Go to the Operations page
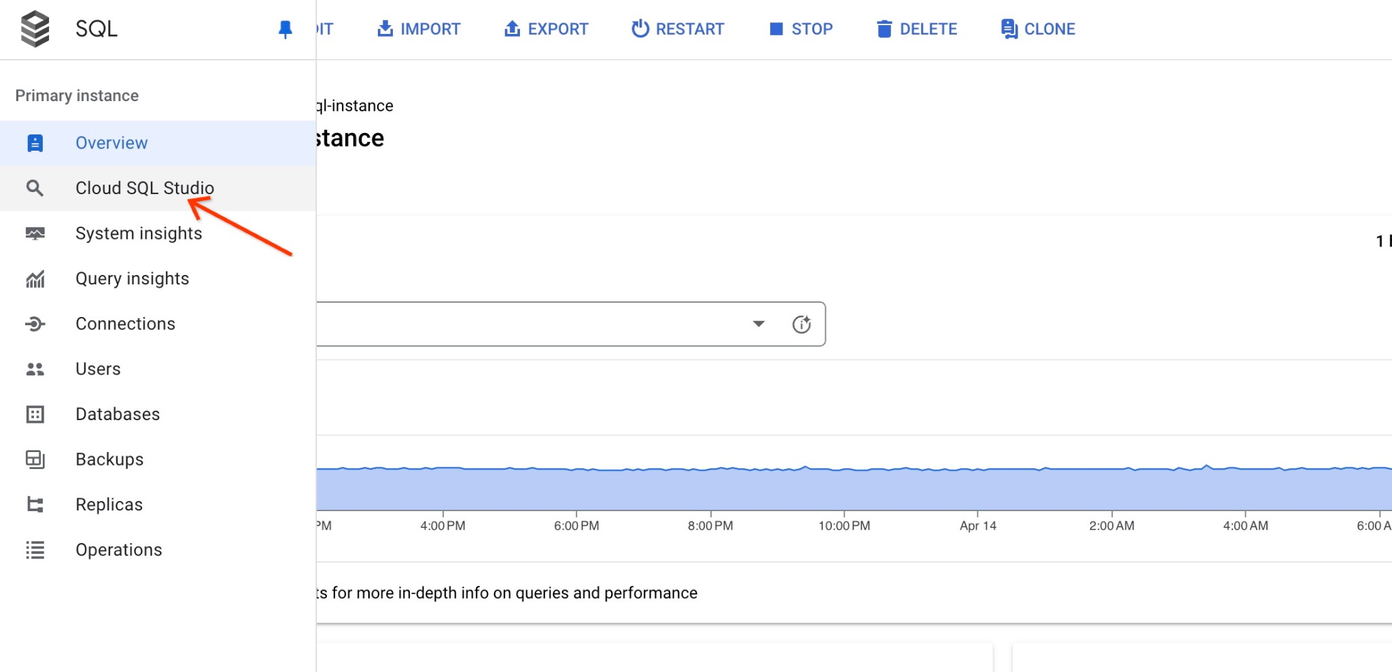The width and height of the screenshot is (1392, 672). pos(119,550)
